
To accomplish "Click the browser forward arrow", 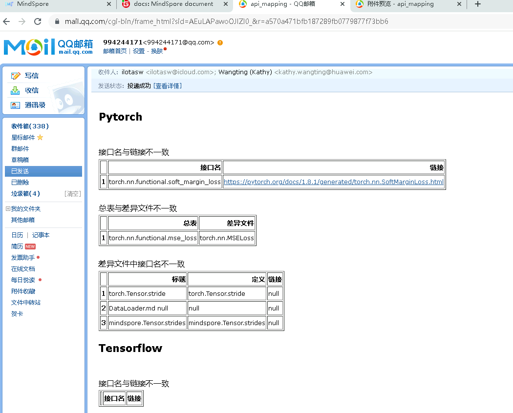I will [22, 21].
